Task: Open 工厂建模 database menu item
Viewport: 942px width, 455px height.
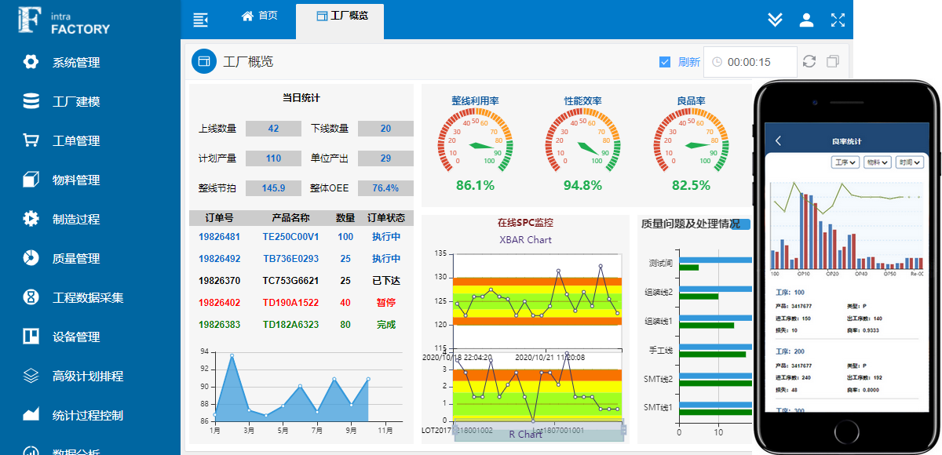Action: coord(75,102)
